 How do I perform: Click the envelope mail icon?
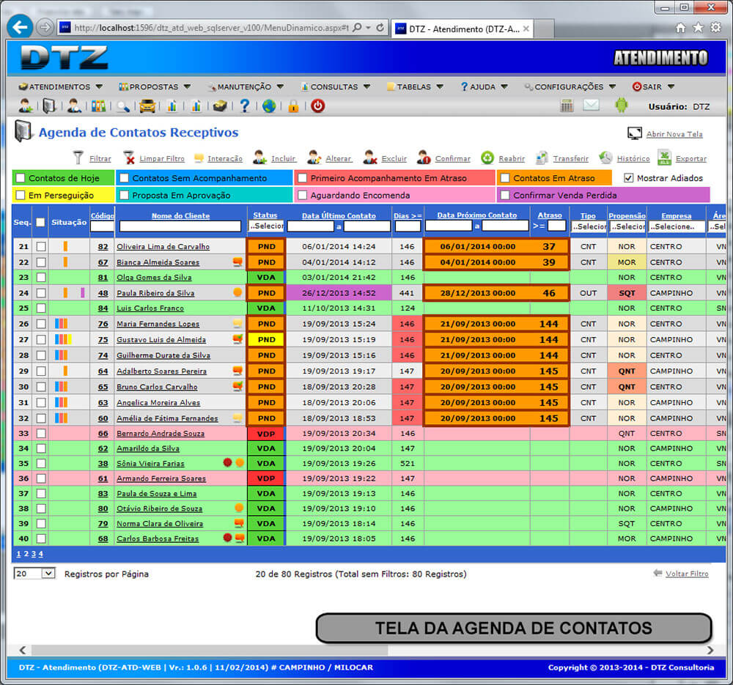coord(592,105)
